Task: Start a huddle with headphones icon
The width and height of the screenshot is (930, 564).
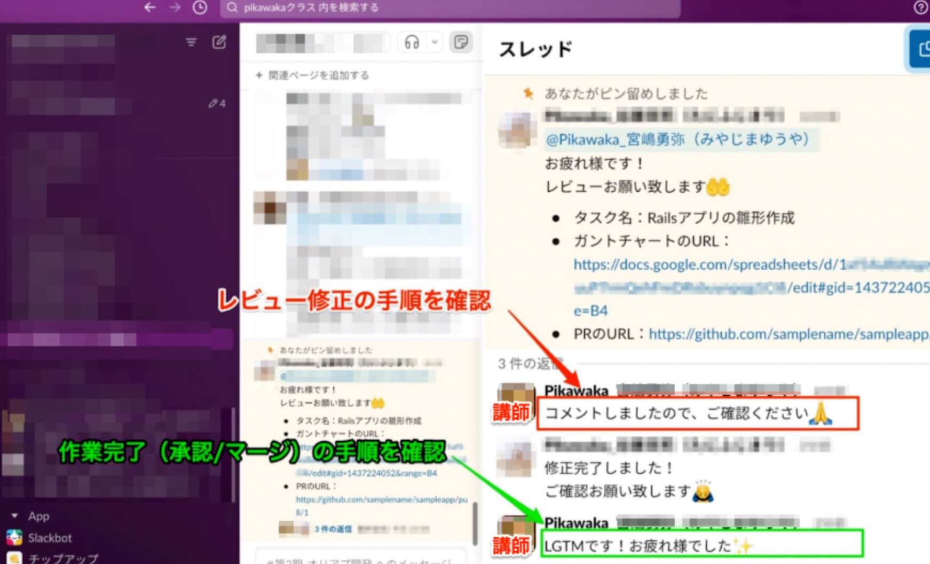Action: 412,42
